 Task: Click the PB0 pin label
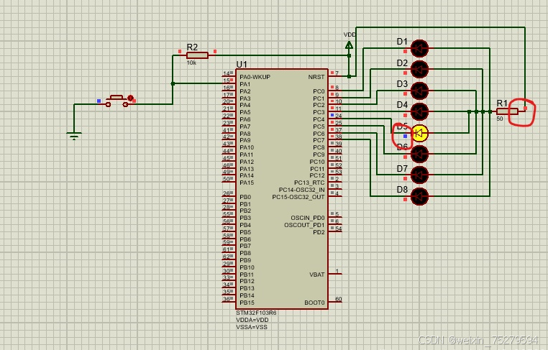(245, 197)
